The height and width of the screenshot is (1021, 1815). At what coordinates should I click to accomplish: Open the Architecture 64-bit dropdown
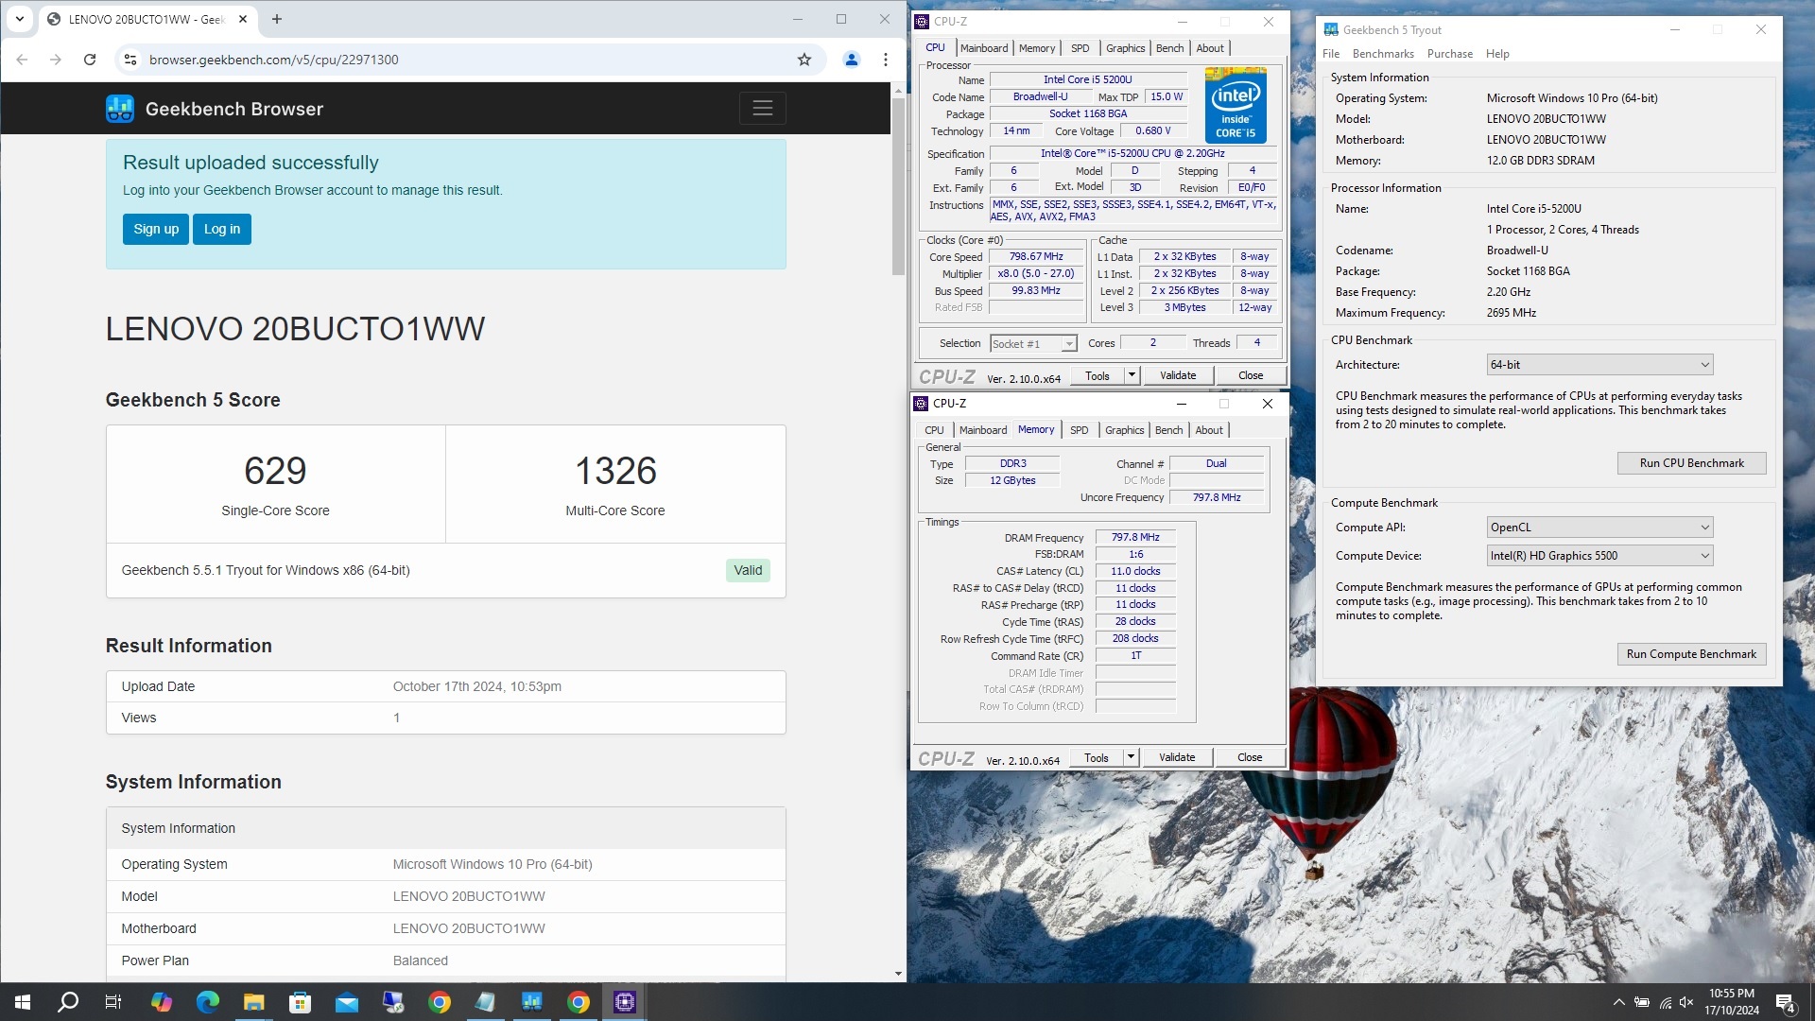(x=1599, y=365)
